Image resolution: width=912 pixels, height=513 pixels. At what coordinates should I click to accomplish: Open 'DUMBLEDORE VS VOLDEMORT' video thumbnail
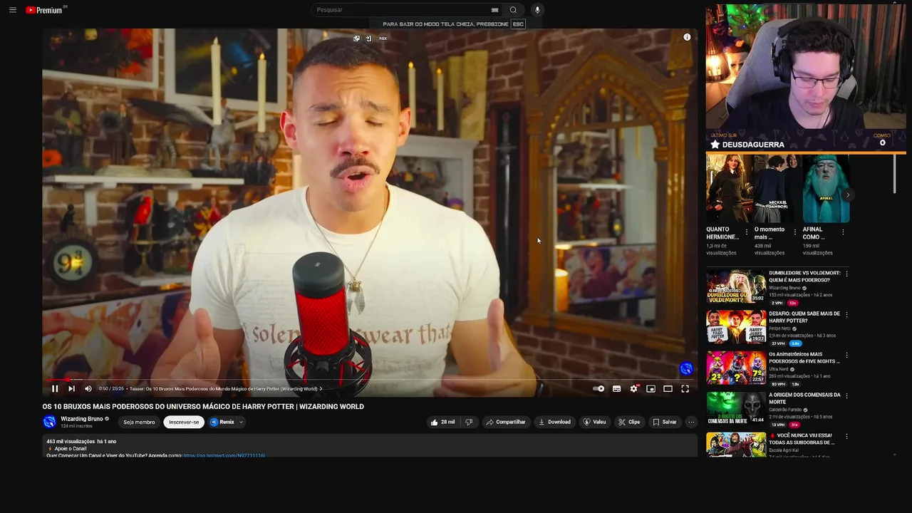click(736, 287)
